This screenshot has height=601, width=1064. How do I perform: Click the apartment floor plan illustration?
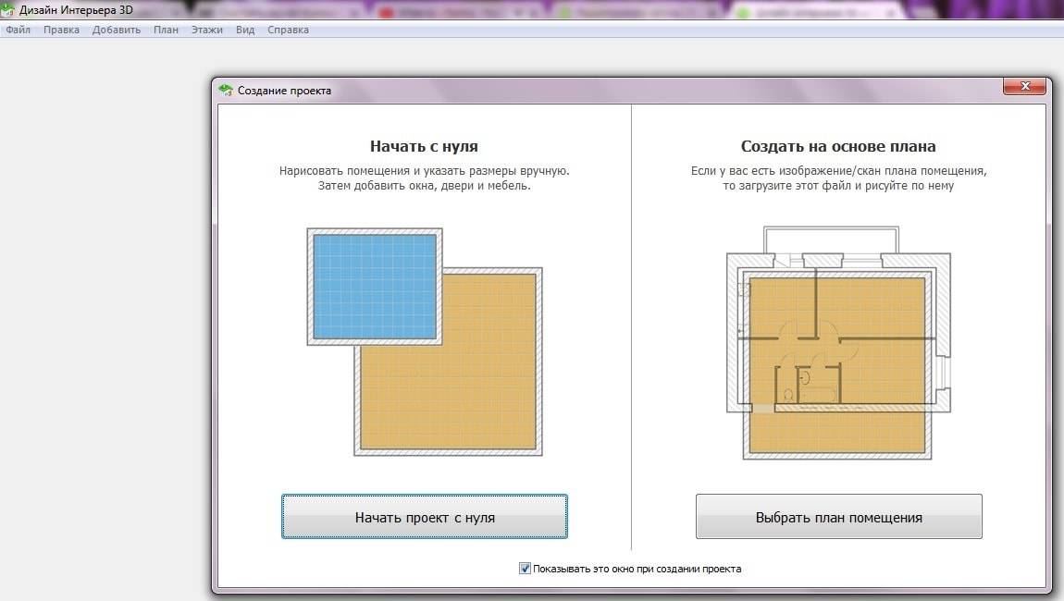click(837, 344)
